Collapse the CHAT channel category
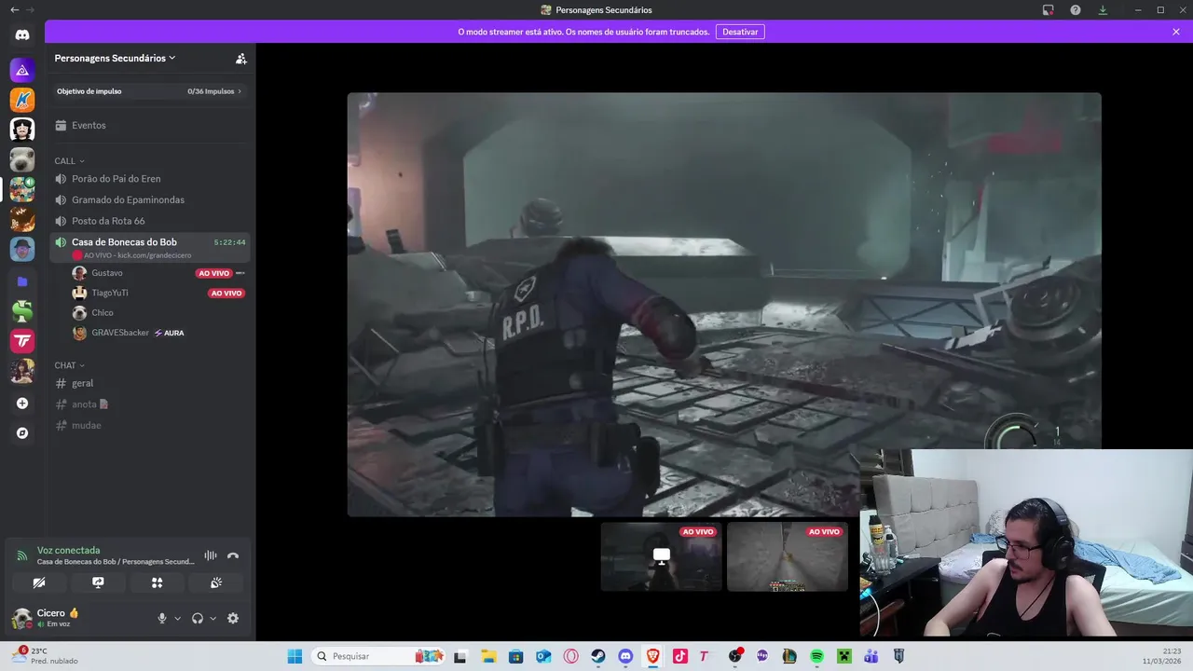The image size is (1193, 671). [x=69, y=365]
